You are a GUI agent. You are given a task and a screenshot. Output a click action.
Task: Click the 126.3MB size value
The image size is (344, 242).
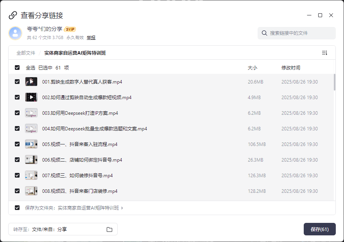(x=257, y=176)
